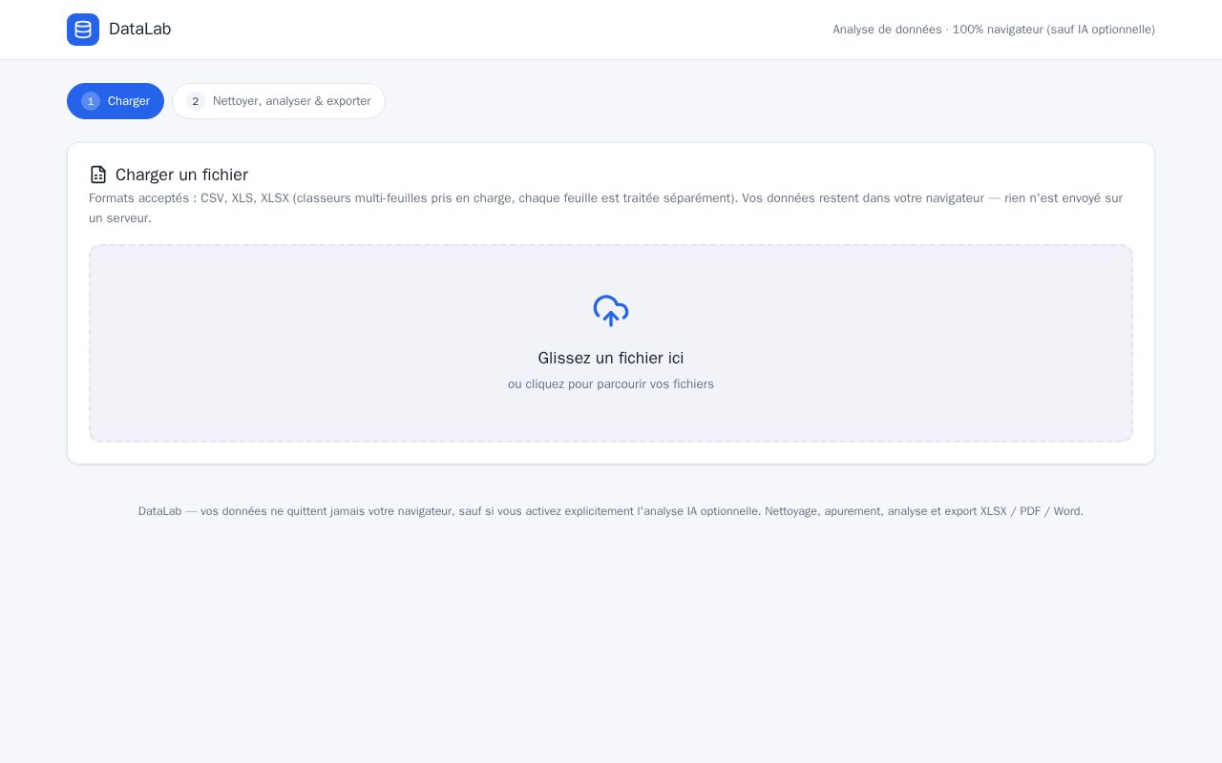
Task: Click the step number 2 badge
Action: (x=196, y=101)
